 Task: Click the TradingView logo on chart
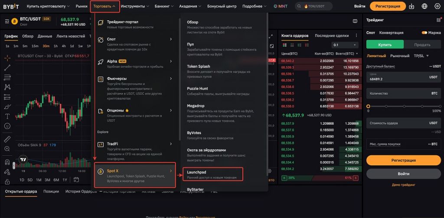[23, 160]
